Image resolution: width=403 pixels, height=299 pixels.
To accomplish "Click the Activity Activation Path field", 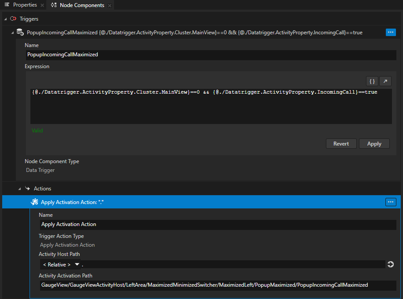I will pos(217,285).
